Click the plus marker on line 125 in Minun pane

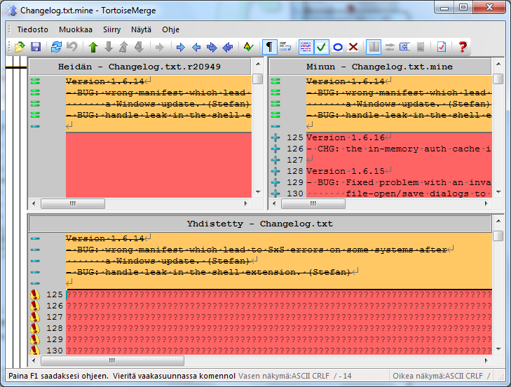[275, 137]
